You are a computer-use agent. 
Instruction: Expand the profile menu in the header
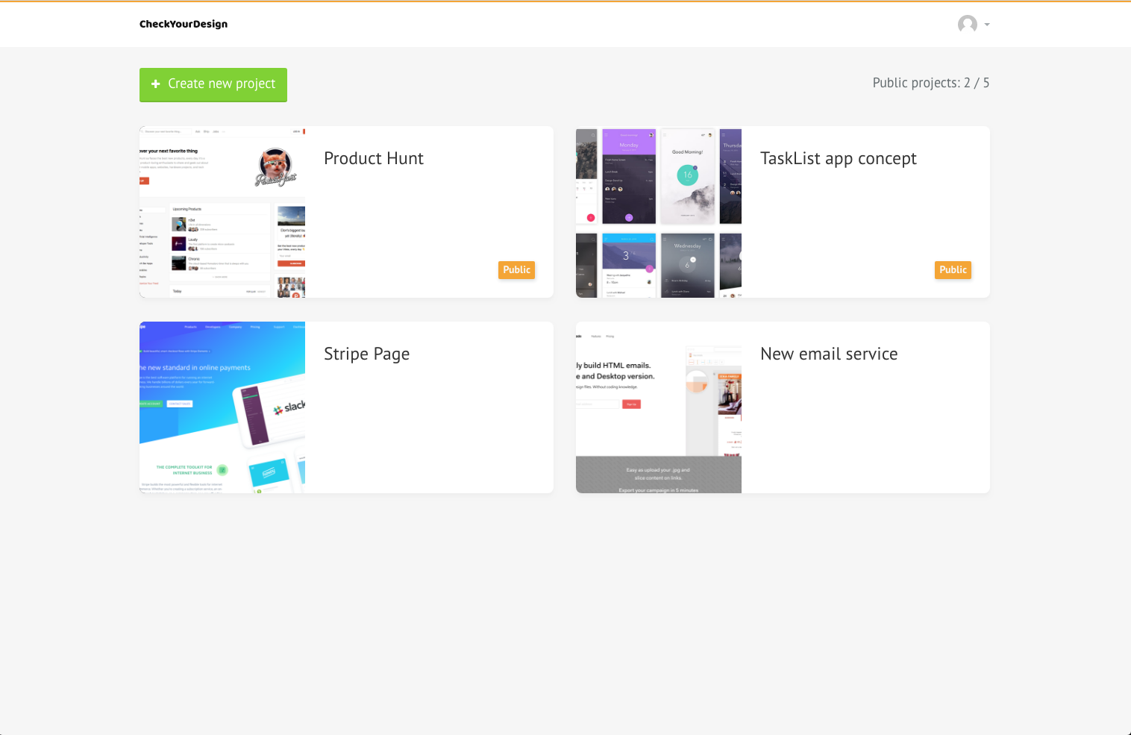coord(973,24)
